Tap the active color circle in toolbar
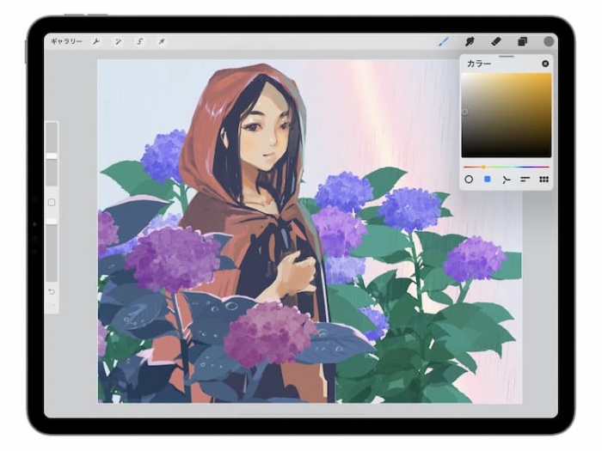This screenshot has height=451, width=602. 549,41
